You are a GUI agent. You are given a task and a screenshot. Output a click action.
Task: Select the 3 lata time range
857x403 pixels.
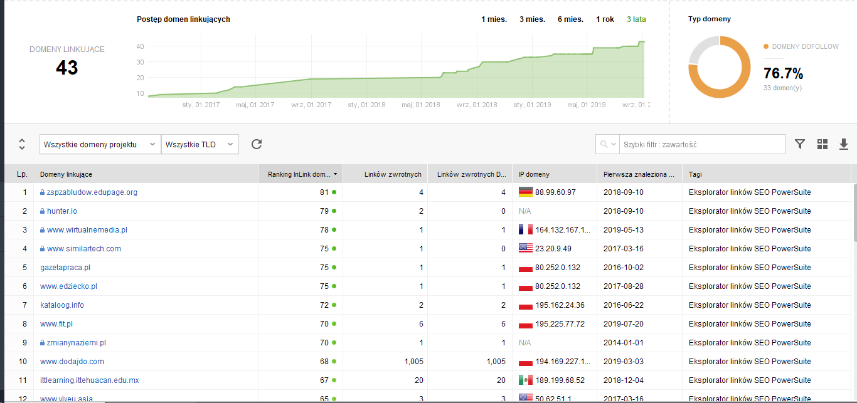pyautogui.click(x=636, y=19)
